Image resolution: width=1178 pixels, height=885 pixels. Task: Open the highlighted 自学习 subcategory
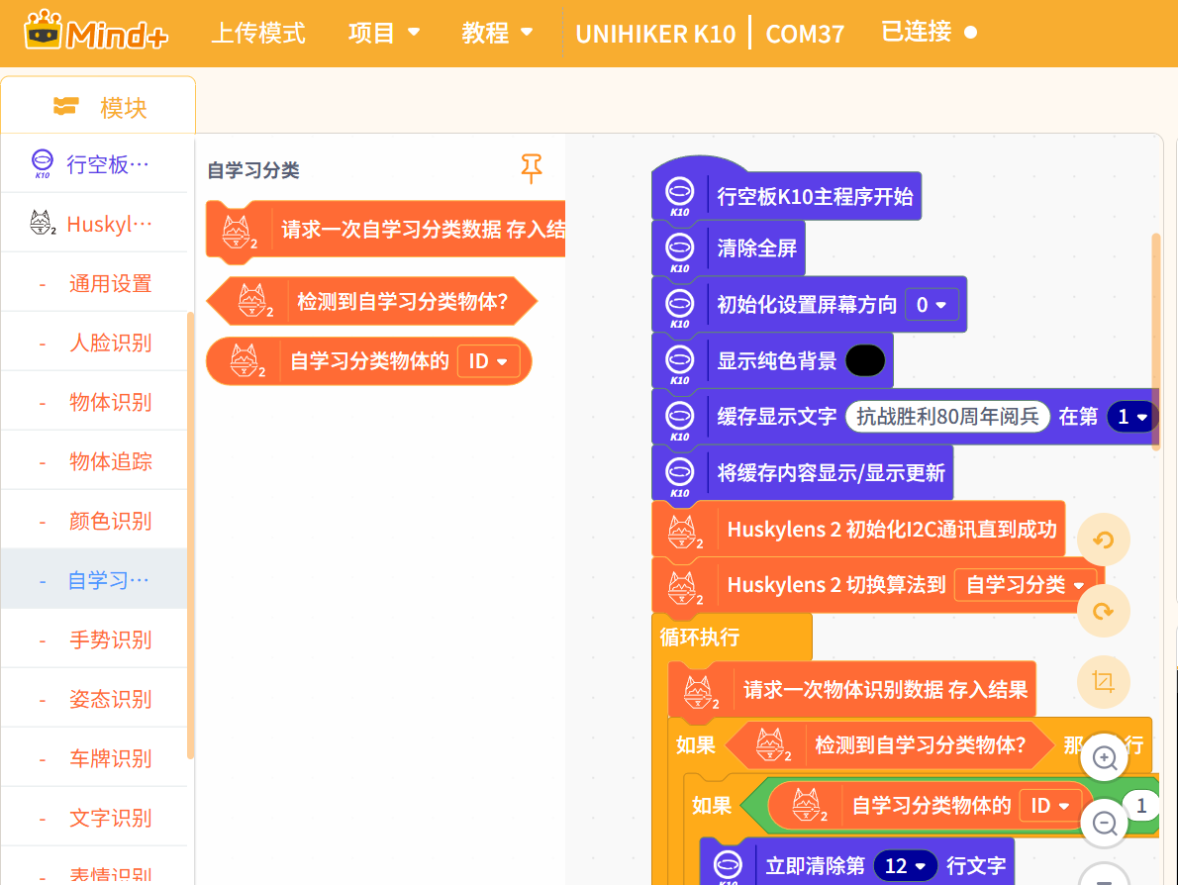[x=95, y=579]
